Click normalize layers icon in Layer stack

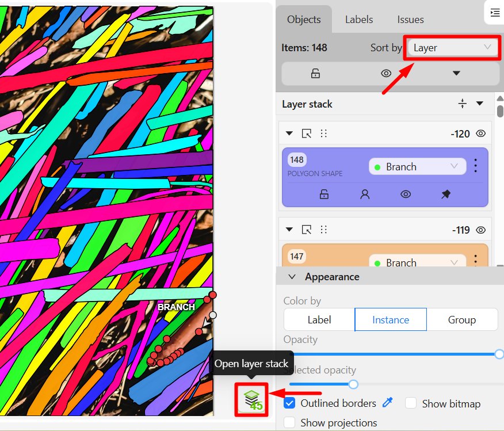point(462,104)
